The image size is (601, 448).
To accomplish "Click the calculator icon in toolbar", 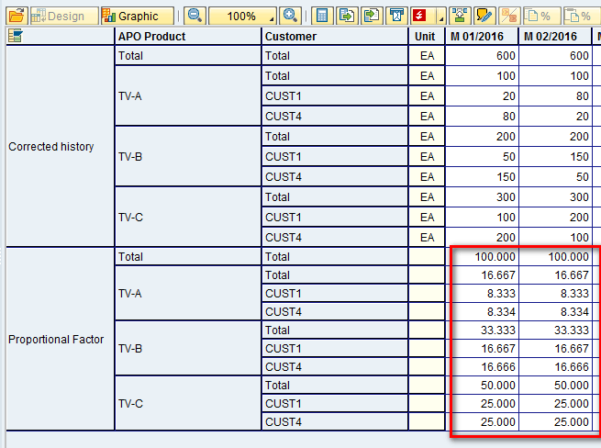I will click(321, 16).
